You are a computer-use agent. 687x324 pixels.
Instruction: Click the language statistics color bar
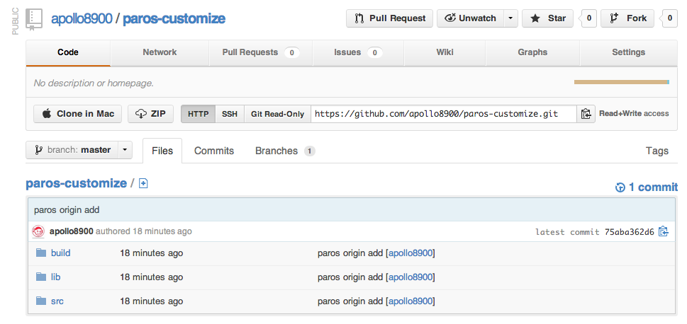(x=621, y=82)
